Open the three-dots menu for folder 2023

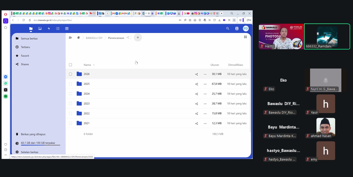[205, 104]
